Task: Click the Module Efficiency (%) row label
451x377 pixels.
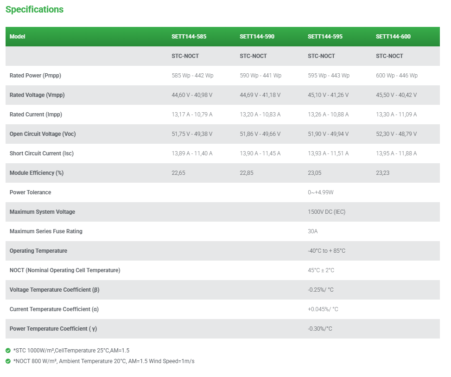Action: [x=37, y=173]
